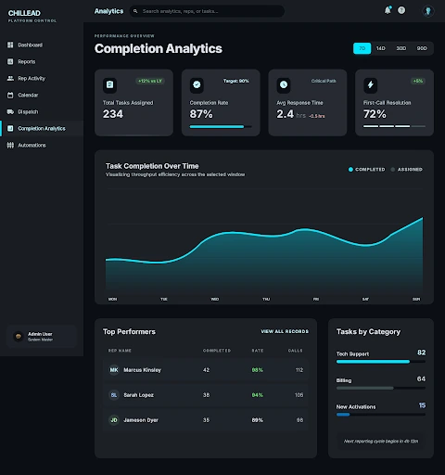Open notifications bell icon
The width and height of the screenshot is (445, 475).
[x=388, y=10]
